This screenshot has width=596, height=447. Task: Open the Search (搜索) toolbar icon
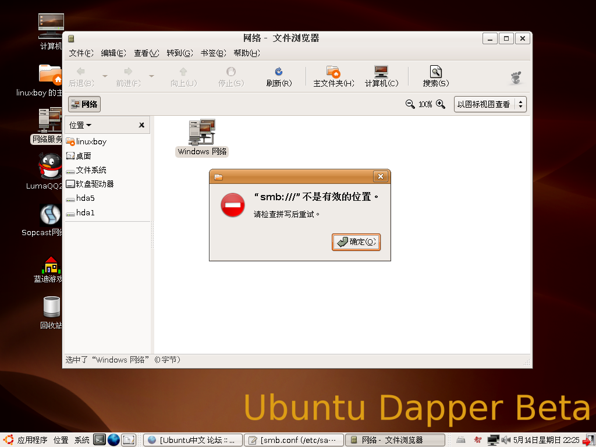pyautogui.click(x=435, y=72)
